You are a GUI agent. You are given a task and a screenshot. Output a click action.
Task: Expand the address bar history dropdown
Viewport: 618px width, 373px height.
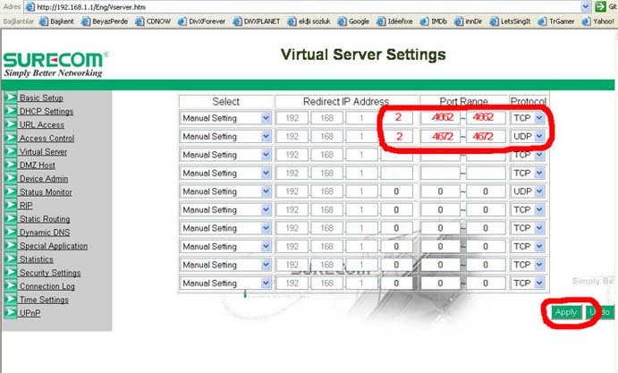pos(586,6)
